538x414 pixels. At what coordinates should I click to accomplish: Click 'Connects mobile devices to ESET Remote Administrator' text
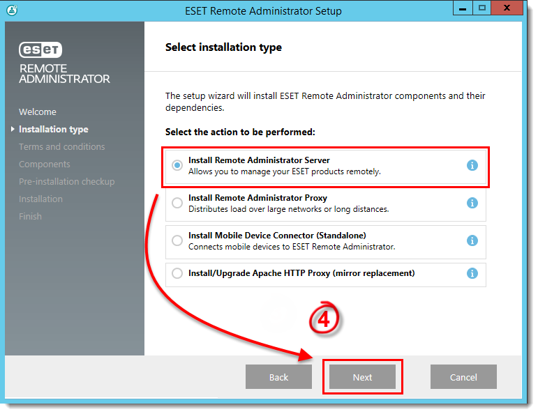(292, 247)
